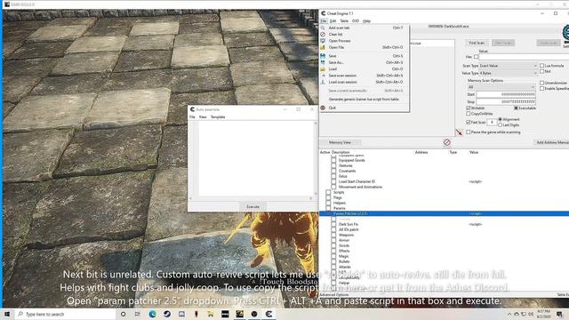
Task: Open Task View on the taskbar
Action: pyautogui.click(x=138, y=314)
